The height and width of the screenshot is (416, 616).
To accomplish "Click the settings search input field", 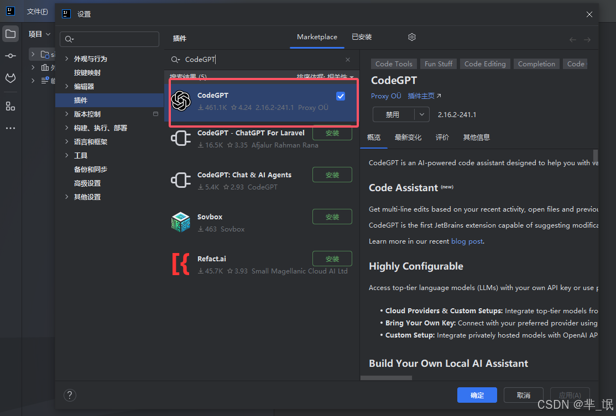I will click(109, 39).
